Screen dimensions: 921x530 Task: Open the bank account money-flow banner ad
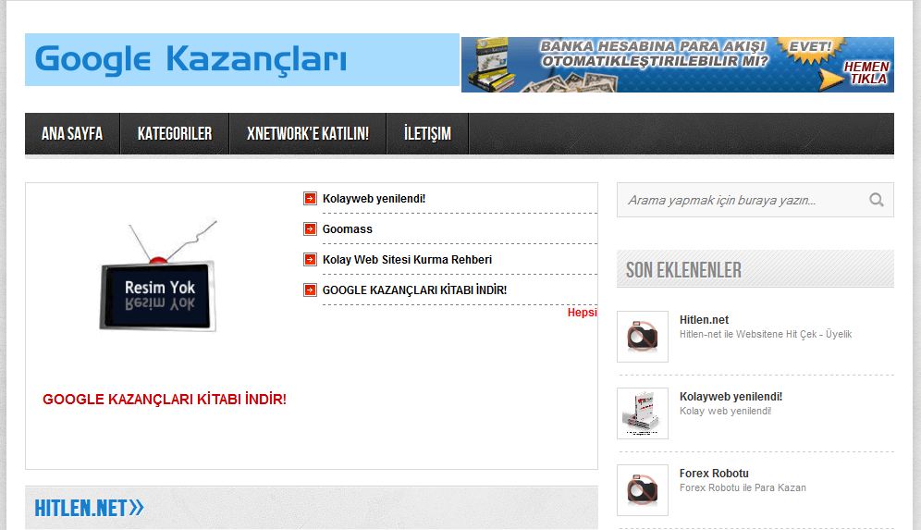678,65
